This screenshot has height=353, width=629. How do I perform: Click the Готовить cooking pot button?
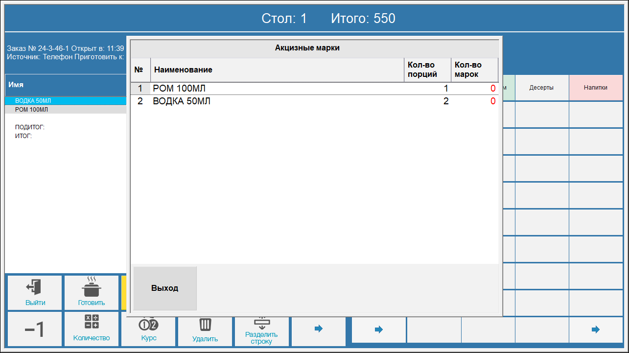tap(92, 292)
